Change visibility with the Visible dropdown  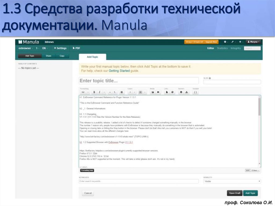[231, 181]
